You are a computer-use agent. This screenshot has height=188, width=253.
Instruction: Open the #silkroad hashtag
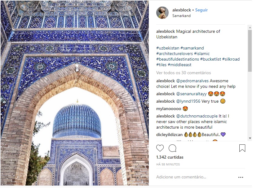pos(231,59)
